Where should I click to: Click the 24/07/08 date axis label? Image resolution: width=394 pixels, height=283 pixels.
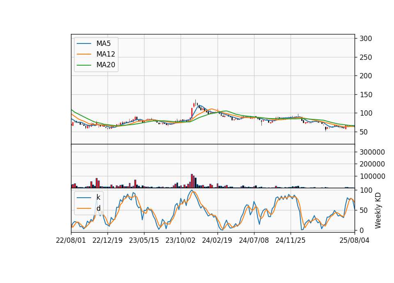pos(254,240)
